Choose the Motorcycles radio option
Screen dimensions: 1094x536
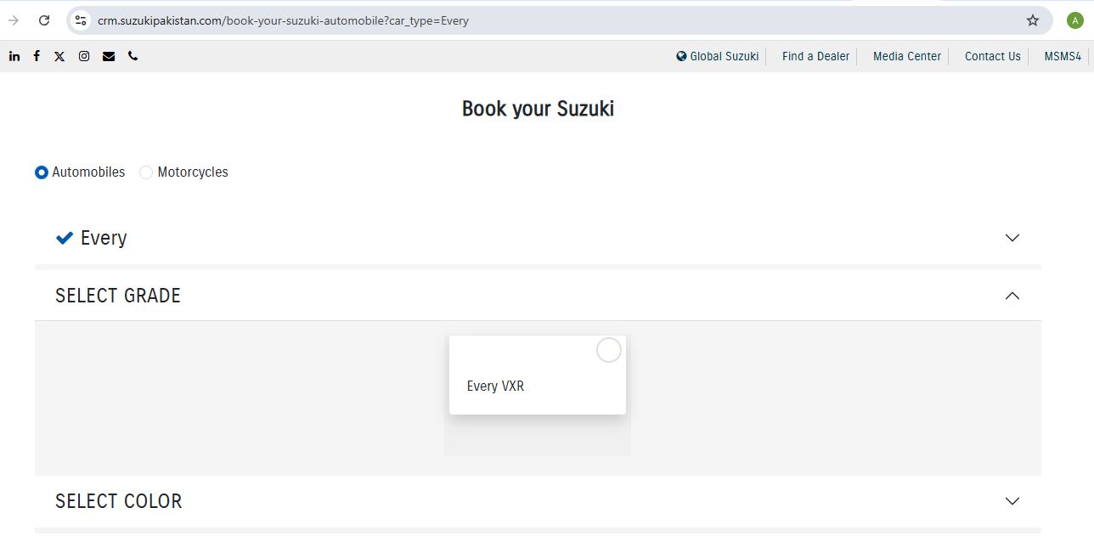click(x=146, y=172)
